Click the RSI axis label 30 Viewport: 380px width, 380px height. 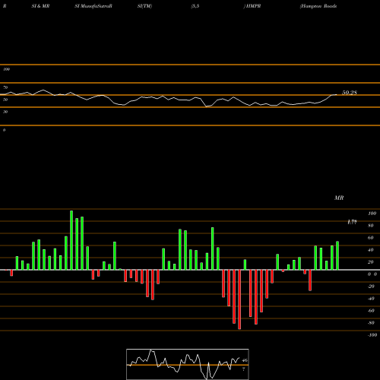point(5,112)
